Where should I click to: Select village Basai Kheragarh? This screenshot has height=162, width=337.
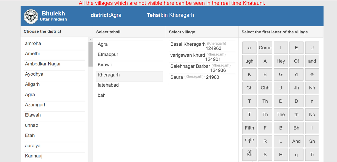pos(187,44)
